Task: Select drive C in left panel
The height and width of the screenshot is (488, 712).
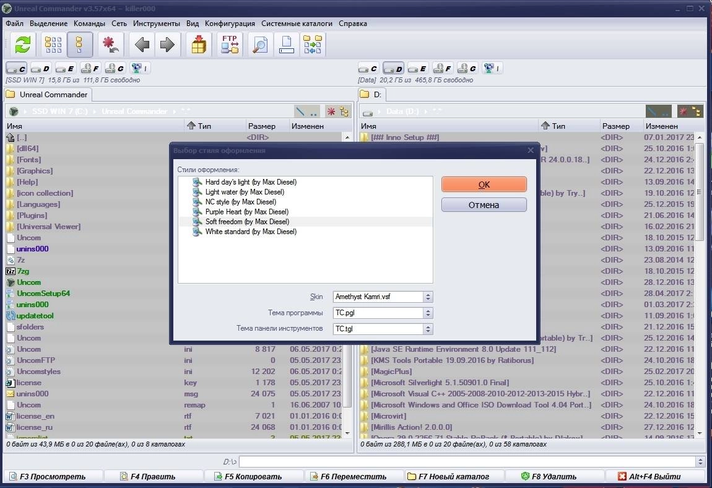Action: pos(16,68)
